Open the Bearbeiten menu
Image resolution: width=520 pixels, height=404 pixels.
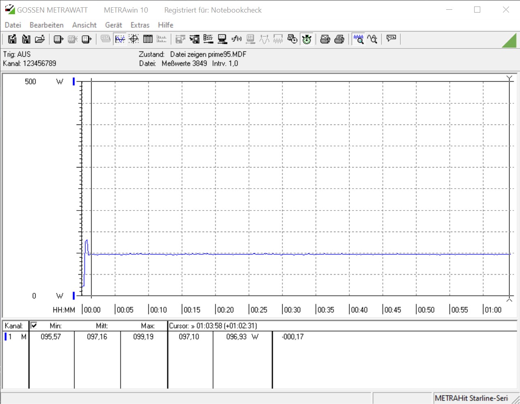tap(47, 25)
